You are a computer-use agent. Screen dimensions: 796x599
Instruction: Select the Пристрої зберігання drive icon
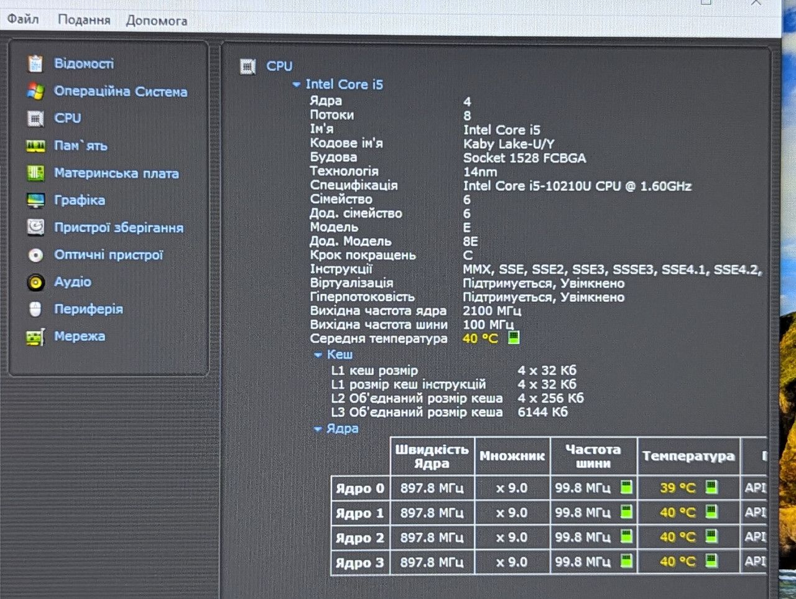point(35,228)
